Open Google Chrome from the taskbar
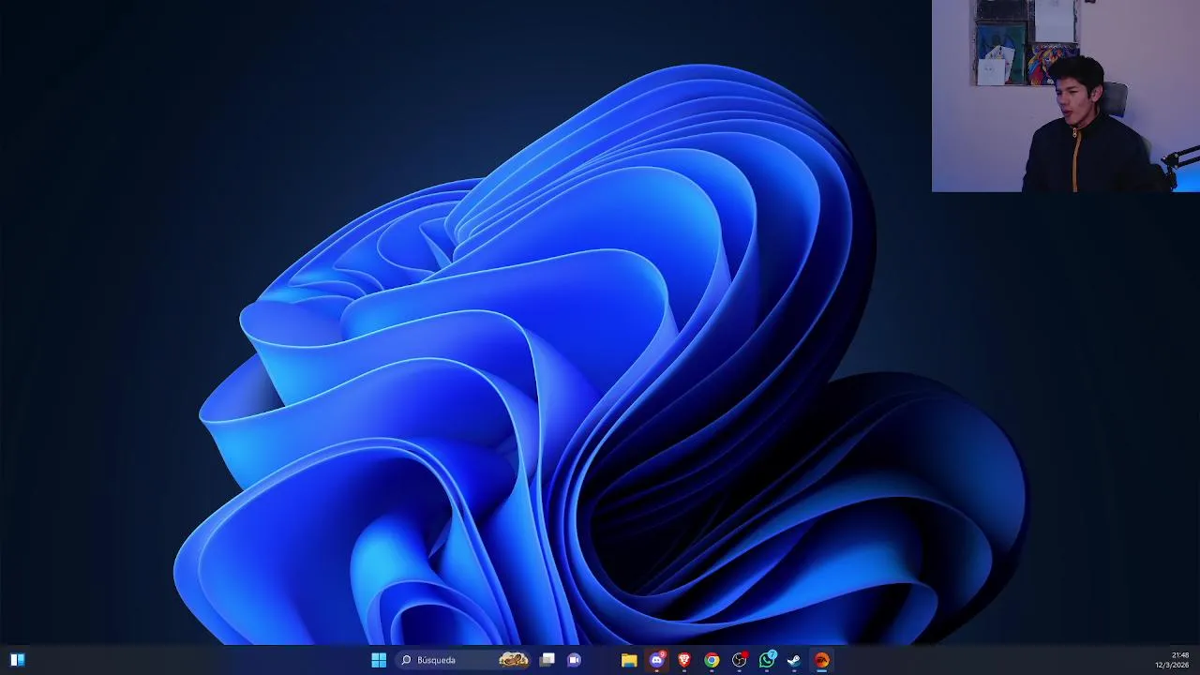The image size is (1200, 675). click(x=712, y=660)
